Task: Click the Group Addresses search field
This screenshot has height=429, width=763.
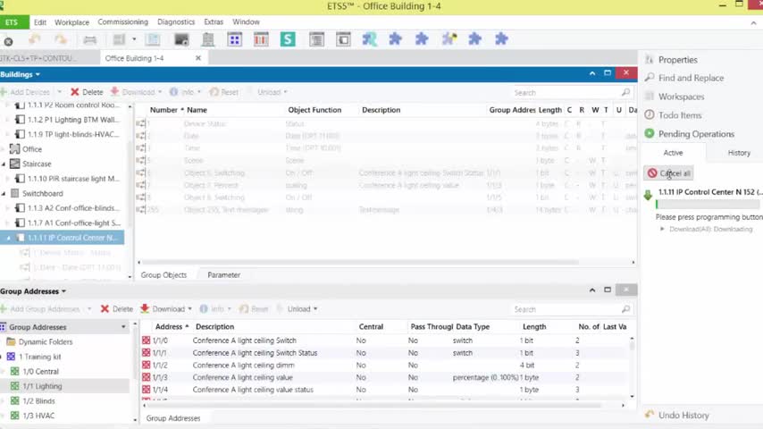Action: tap(572, 309)
